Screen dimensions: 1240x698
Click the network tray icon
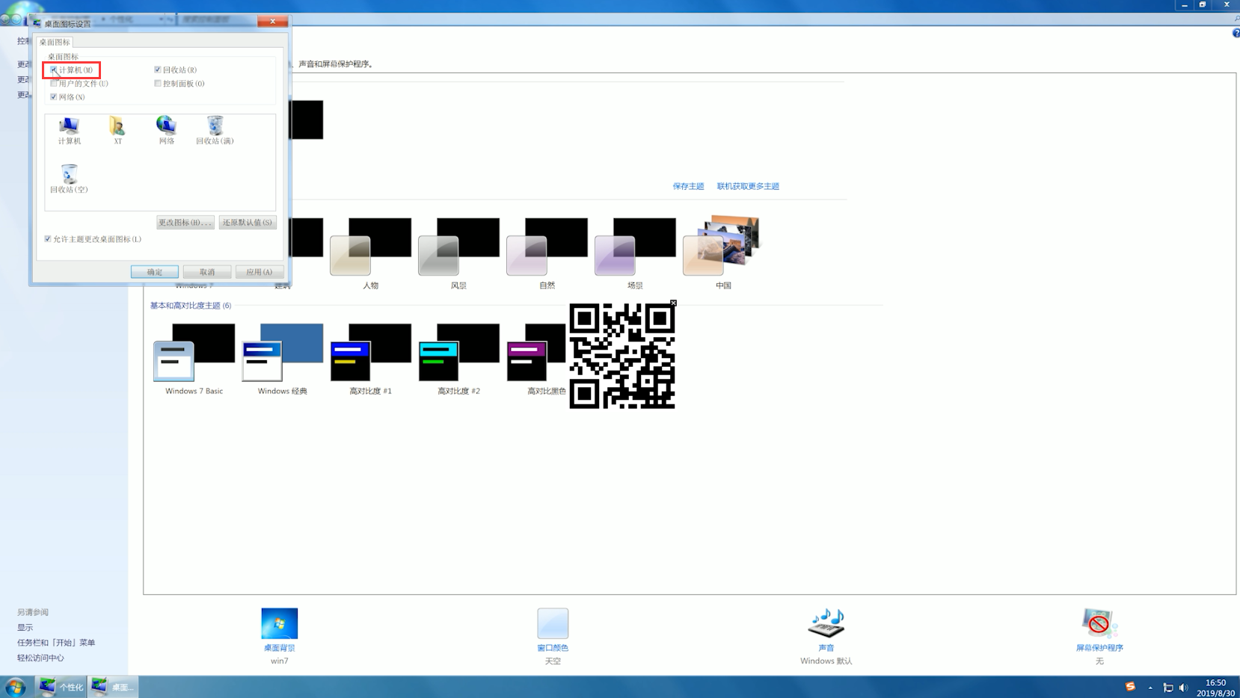point(1167,688)
